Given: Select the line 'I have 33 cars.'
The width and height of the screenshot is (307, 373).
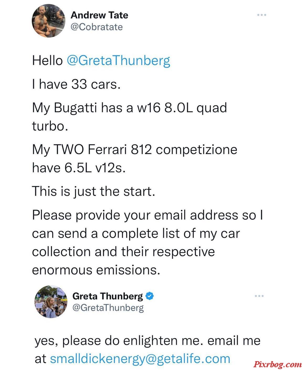Looking at the screenshot, I should coord(76,84).
